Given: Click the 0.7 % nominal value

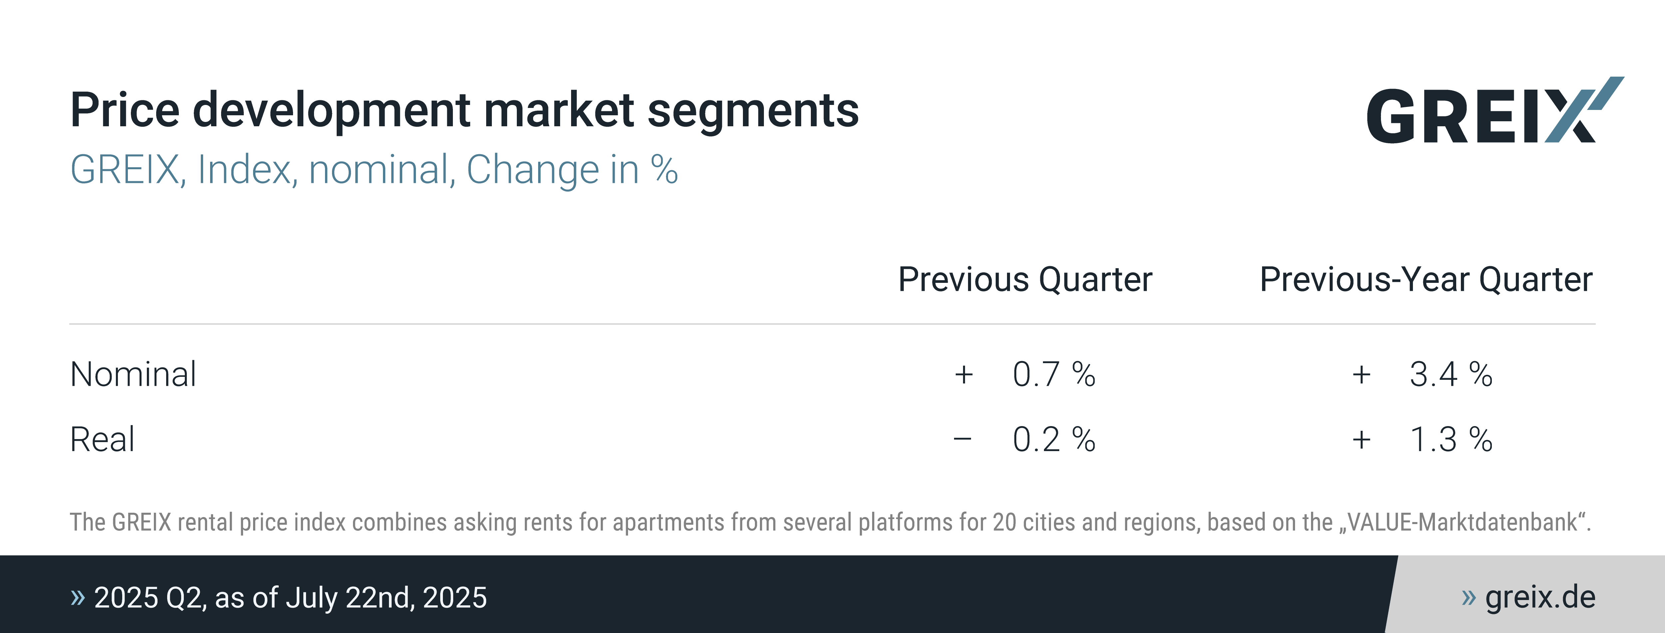Looking at the screenshot, I should click(x=1054, y=374).
